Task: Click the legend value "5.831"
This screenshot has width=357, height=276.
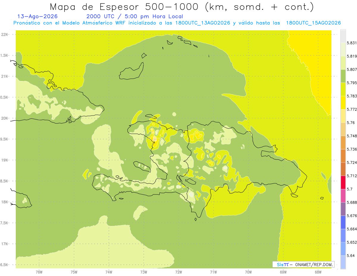Action: [352, 43]
